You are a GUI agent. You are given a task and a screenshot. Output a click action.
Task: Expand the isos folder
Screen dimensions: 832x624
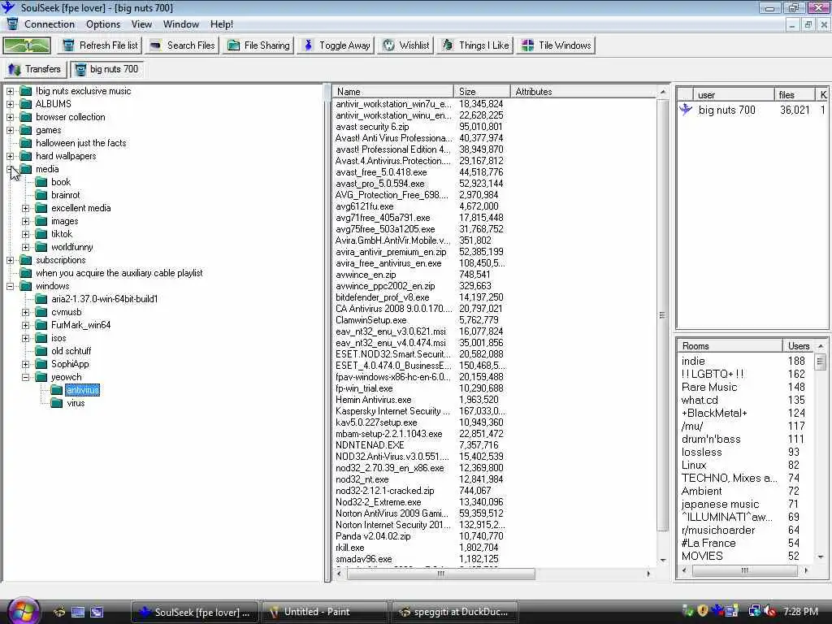[x=25, y=338]
